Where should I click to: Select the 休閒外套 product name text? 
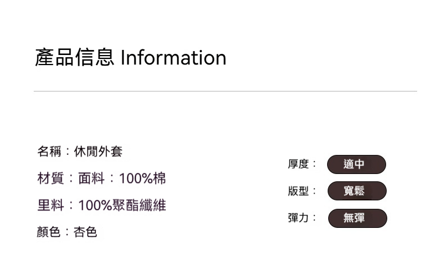pyautogui.click(x=98, y=152)
